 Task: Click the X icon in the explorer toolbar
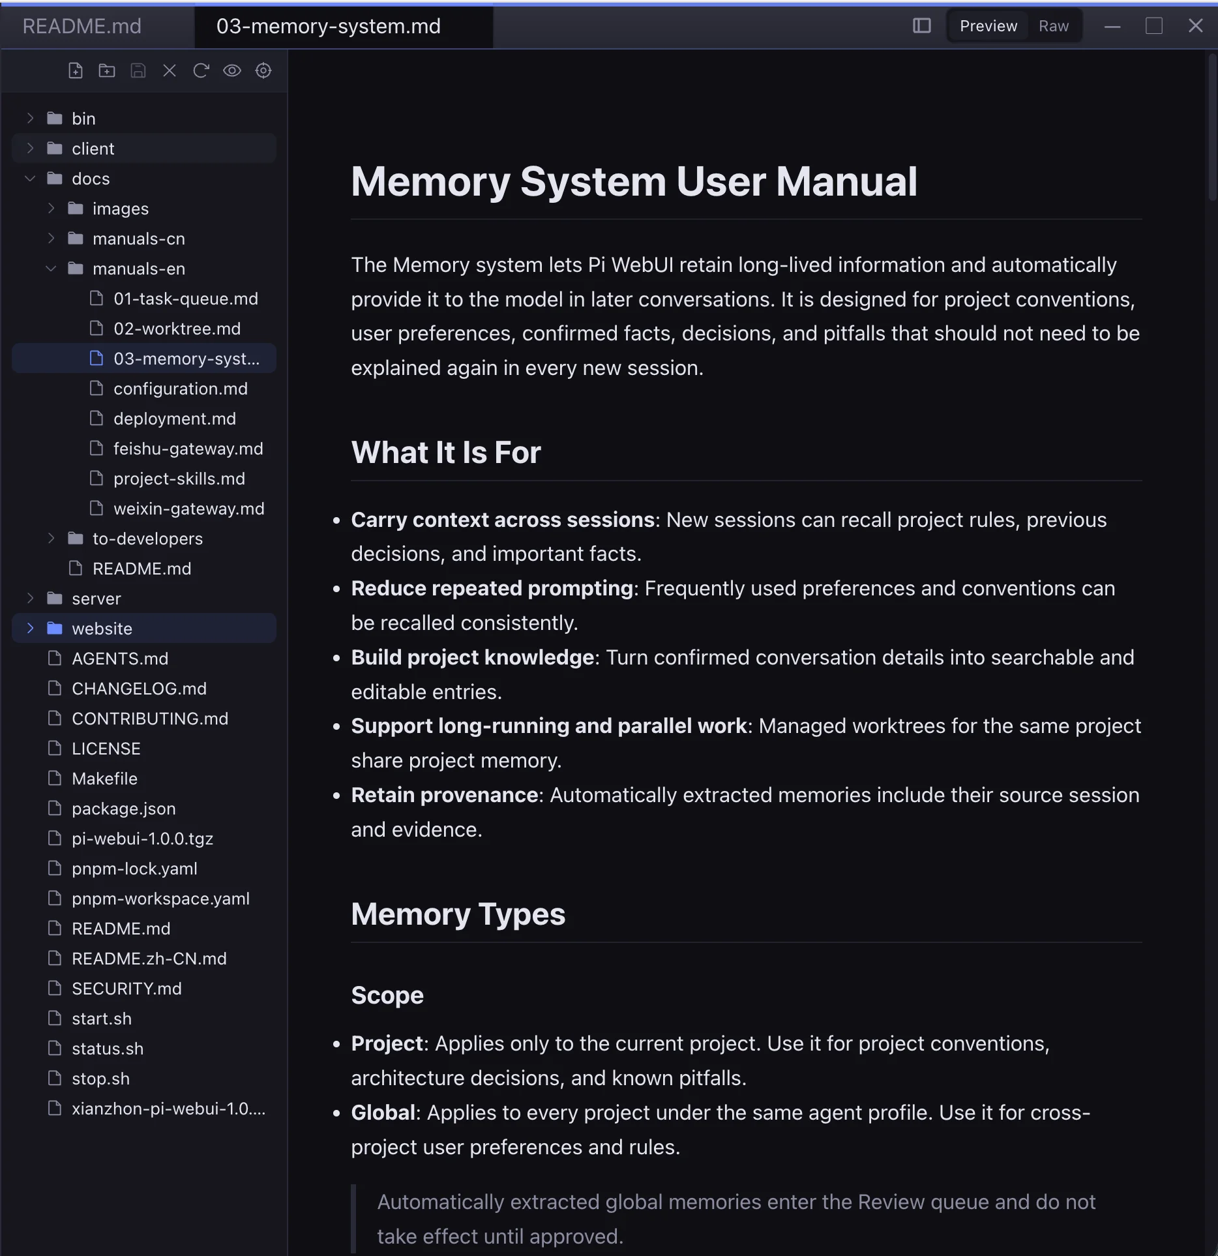tap(170, 70)
